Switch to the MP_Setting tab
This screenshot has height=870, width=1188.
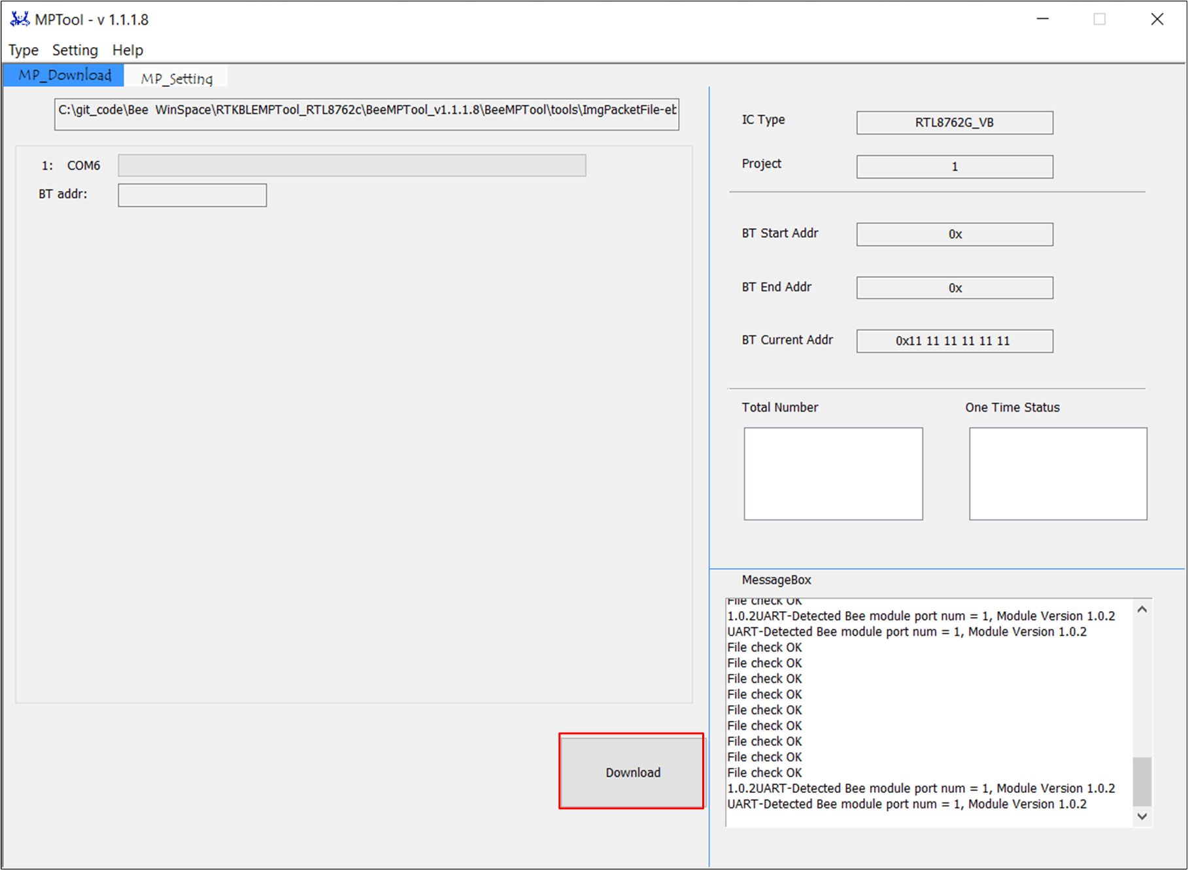177,78
